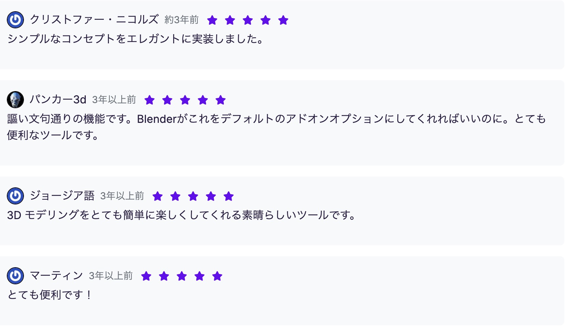Image resolution: width=565 pixels, height=329 pixels.
Task: Click fifth star in クリストファー・ニコルズ's rating
Action: [x=283, y=20]
